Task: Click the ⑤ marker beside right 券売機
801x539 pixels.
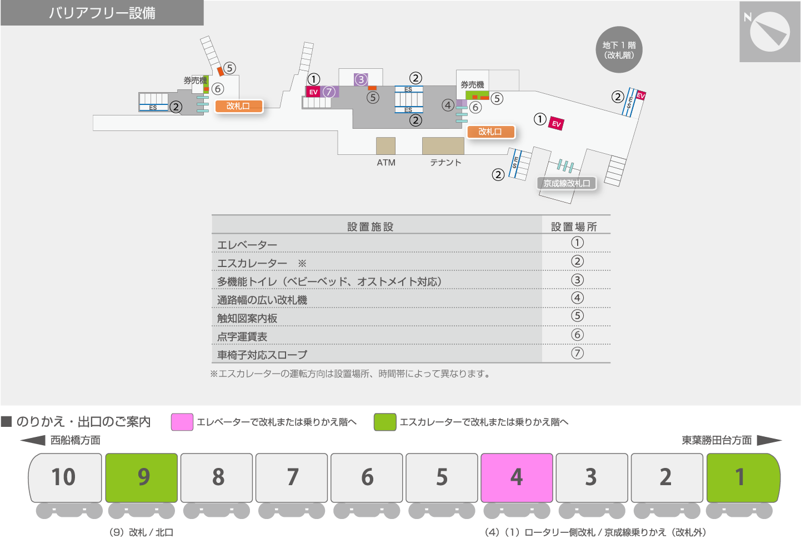Action: point(497,98)
